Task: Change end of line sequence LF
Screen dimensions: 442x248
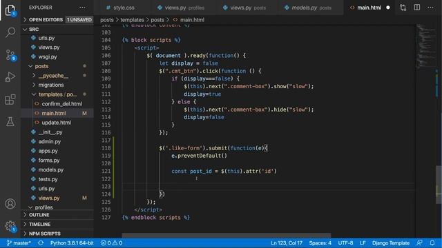Action: (363, 243)
